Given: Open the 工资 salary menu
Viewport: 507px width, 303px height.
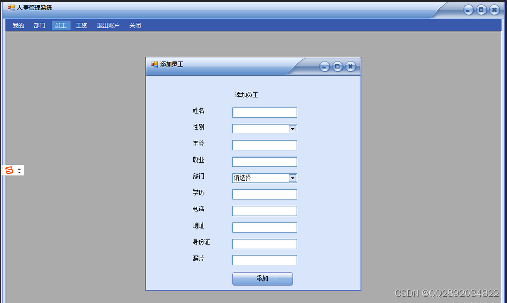Looking at the screenshot, I should (x=81, y=25).
